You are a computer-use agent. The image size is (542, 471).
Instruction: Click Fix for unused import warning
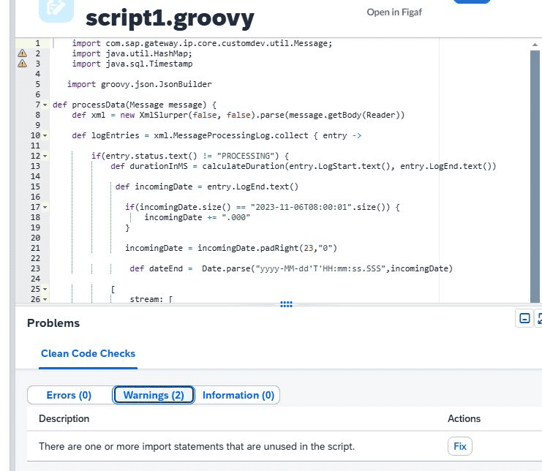click(460, 446)
